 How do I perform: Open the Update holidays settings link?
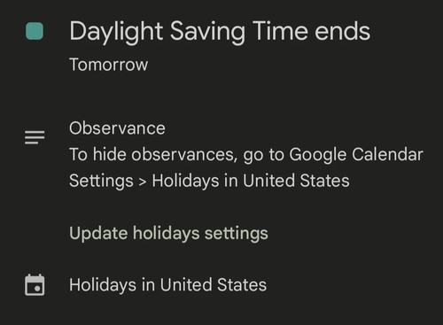(x=168, y=233)
